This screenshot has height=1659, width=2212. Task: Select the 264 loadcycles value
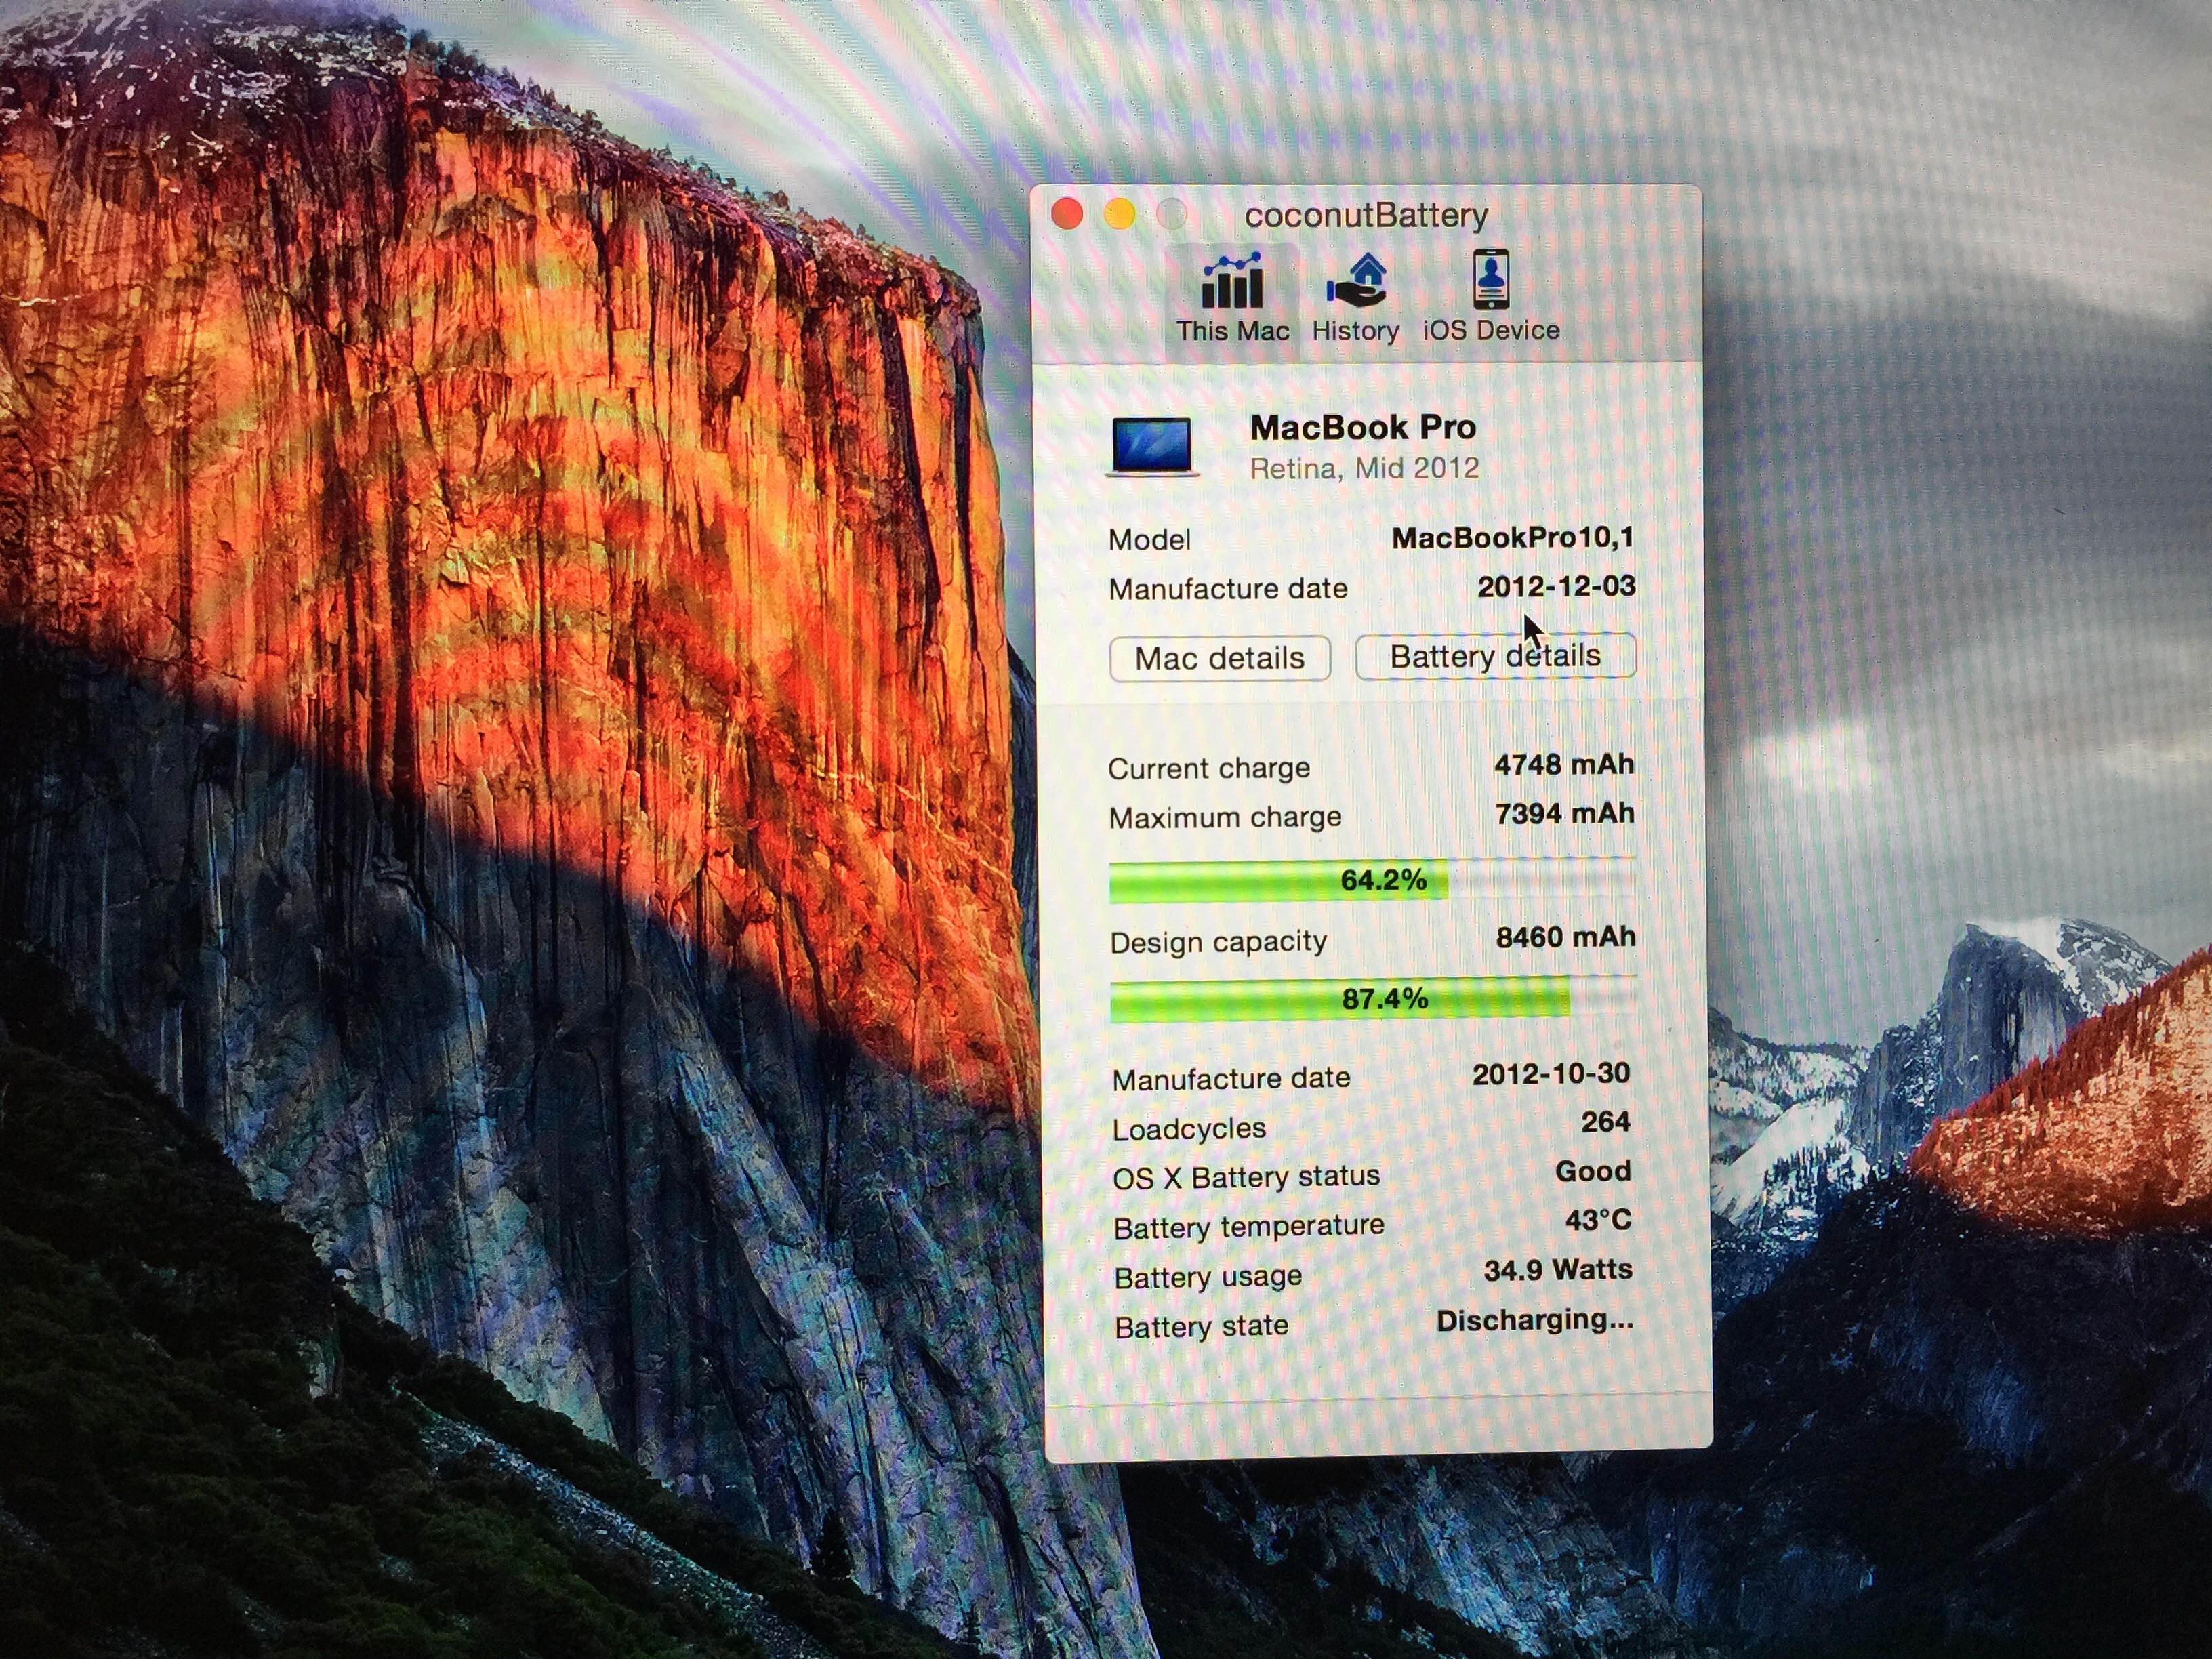(1606, 1122)
